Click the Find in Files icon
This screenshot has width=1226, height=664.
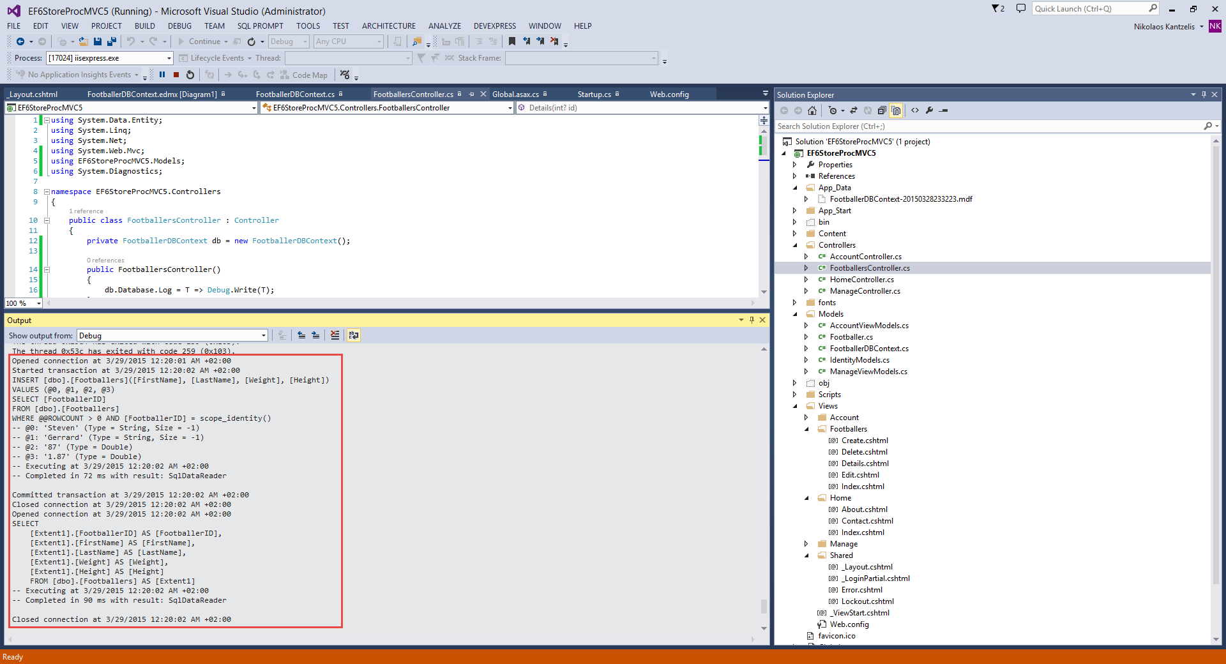[417, 41]
